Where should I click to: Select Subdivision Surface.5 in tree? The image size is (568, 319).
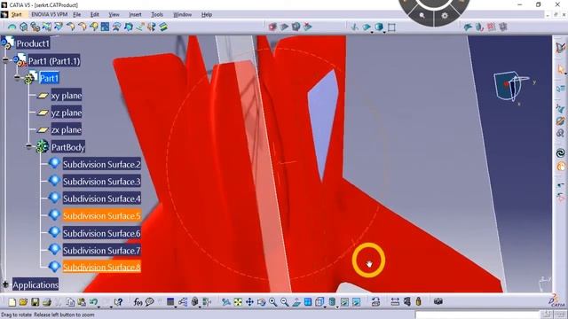pyautogui.click(x=102, y=216)
